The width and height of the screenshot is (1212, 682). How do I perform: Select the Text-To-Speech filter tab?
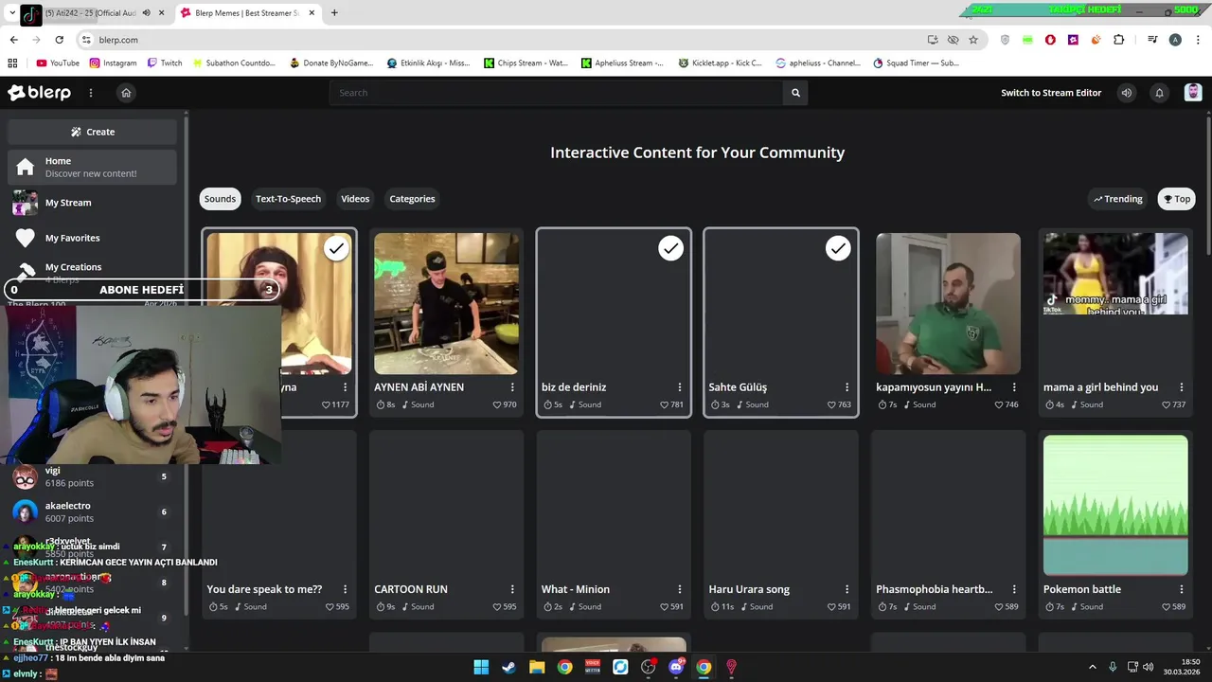tap(288, 199)
